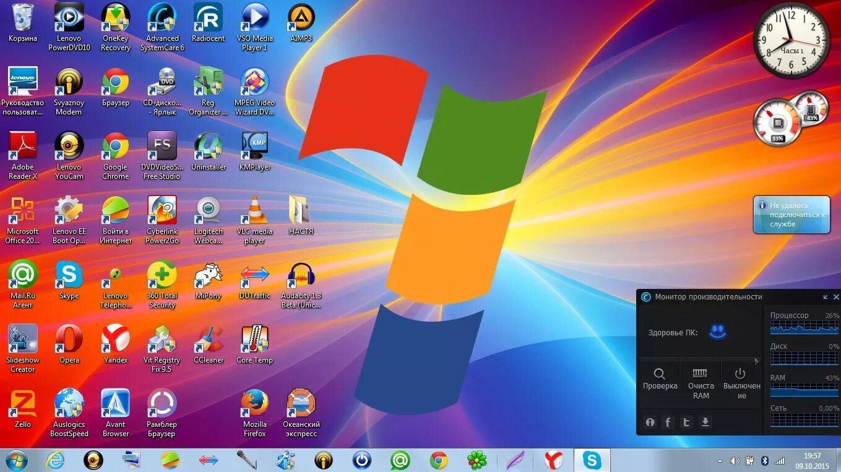The width and height of the screenshot is (841, 472).
Task: Select the Mail.Ru Агент desktop icon
Action: click(23, 285)
